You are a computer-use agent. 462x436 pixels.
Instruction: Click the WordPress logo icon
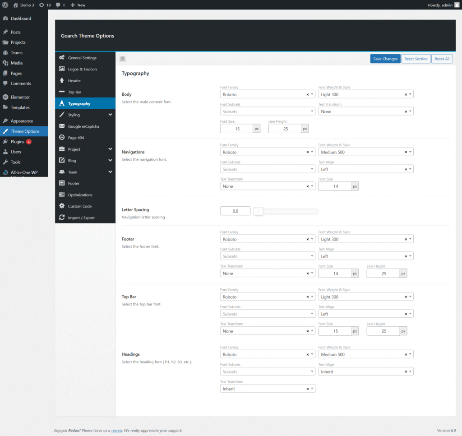[5, 5]
